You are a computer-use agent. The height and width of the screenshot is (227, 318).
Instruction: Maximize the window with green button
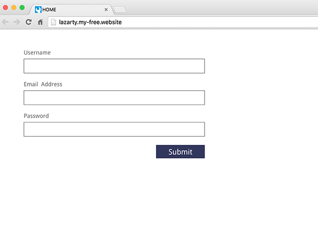click(22, 8)
